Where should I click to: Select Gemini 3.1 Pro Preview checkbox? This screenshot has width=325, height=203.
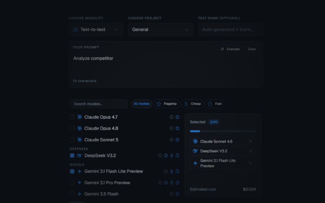click(72, 182)
